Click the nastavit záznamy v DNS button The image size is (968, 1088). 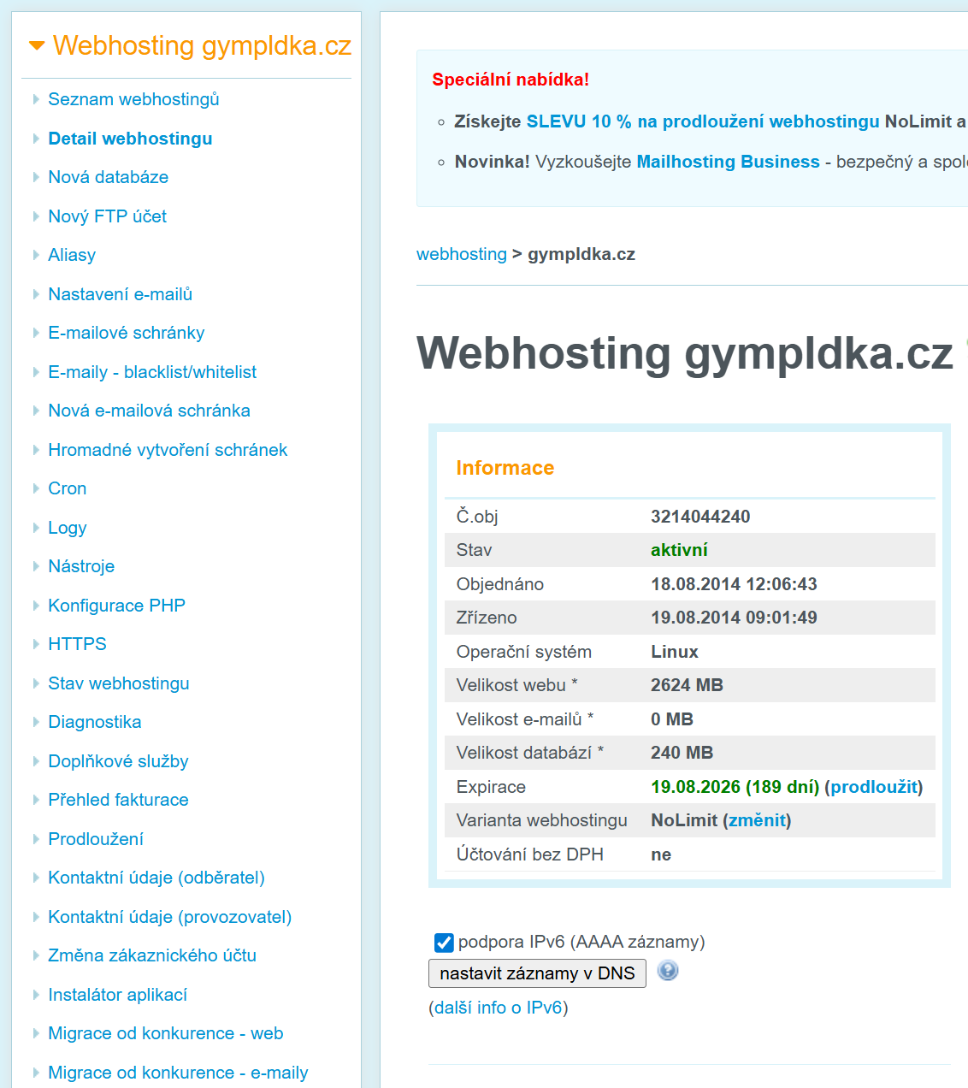click(x=537, y=973)
